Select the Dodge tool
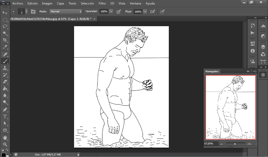The width and height of the screenshot is (268, 157). 5,102
